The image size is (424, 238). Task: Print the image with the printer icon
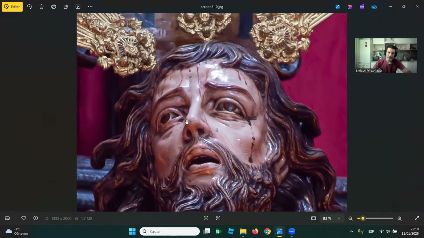coord(54,7)
